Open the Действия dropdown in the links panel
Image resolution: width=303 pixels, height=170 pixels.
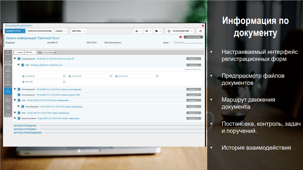point(31,52)
